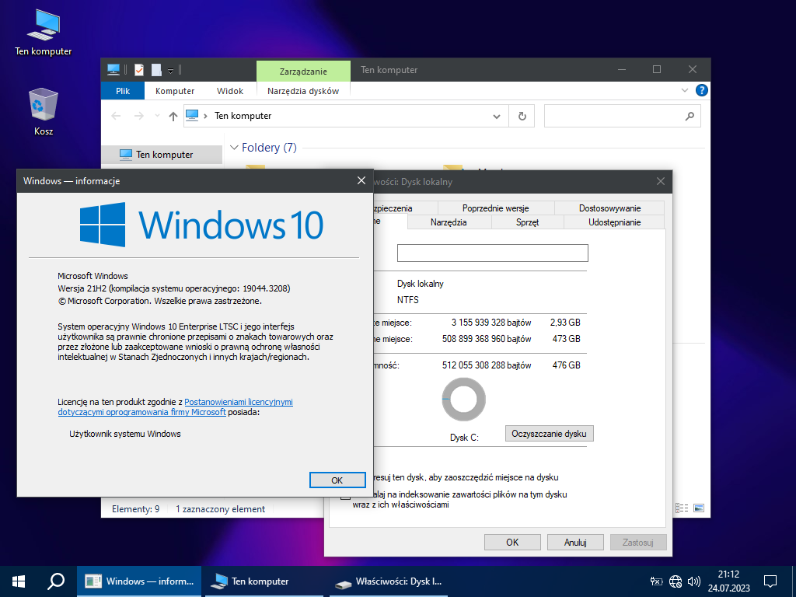Click the taskbar search magnifier

pyautogui.click(x=56, y=581)
